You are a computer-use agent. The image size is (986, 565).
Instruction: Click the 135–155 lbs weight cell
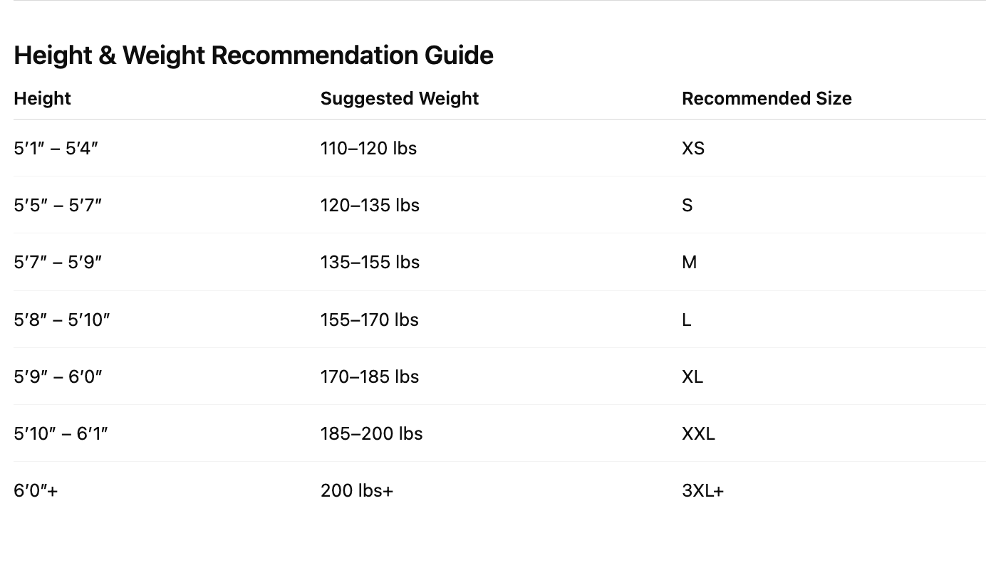370,262
